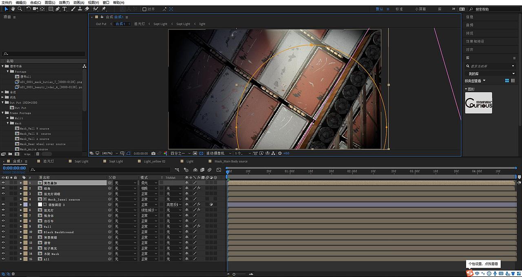Select the Pen tool
The height and width of the screenshot is (277, 522).
[x=58, y=9]
